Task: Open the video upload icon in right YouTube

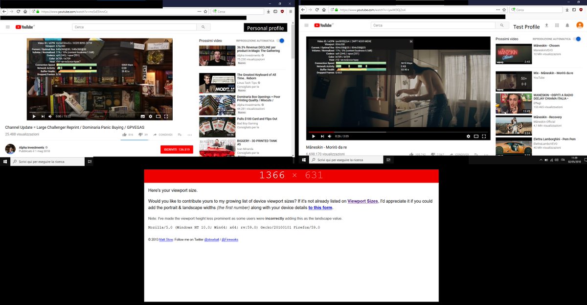Action: pyautogui.click(x=547, y=25)
